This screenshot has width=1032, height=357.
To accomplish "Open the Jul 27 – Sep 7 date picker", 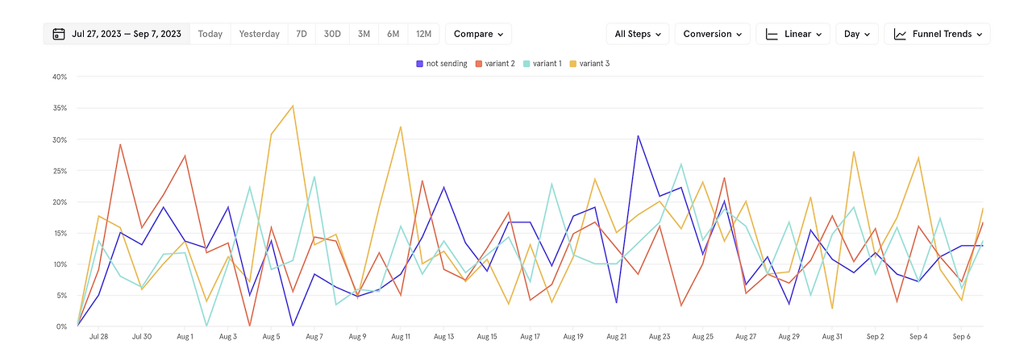I will 117,34.
